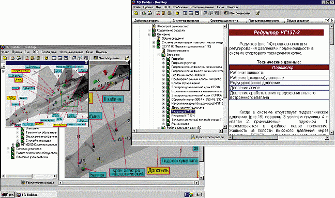Click the yellow home icon in back window toolbar
335x198 pixels.
[x=5, y=58]
